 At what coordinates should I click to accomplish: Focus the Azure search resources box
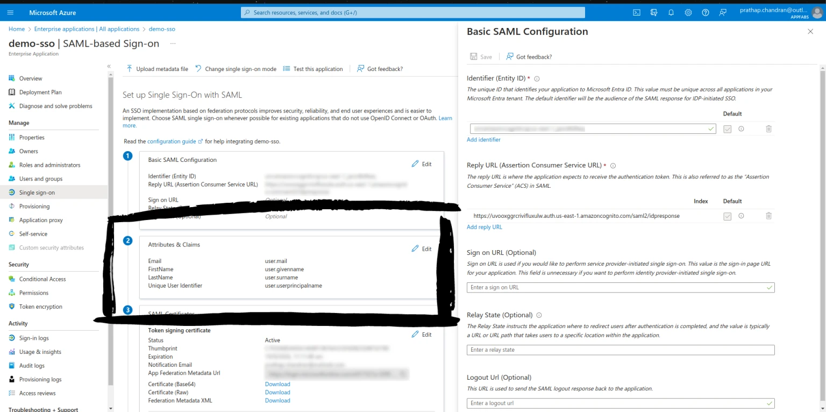tap(413, 12)
